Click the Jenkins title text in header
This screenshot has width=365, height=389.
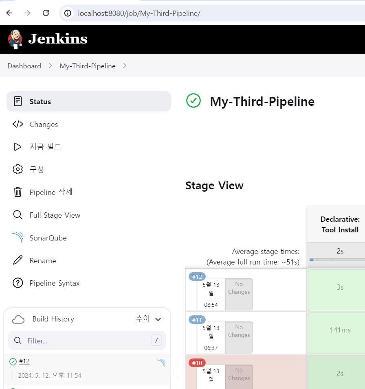(58, 39)
